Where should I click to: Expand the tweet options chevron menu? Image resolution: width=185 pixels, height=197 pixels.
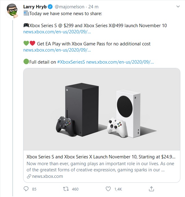178,6
